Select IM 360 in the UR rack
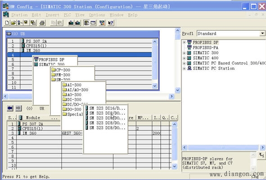 [33, 51]
